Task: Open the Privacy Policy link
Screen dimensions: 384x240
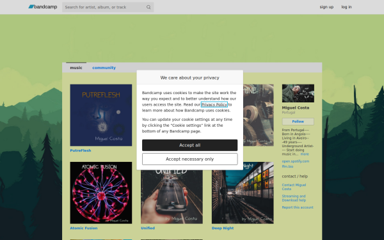Action: 214,104
